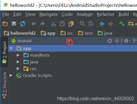Viewport: 137px width, 104px height.
Task: Click the test breadcrumb segment
Action: pyautogui.click(x=85, y=33)
